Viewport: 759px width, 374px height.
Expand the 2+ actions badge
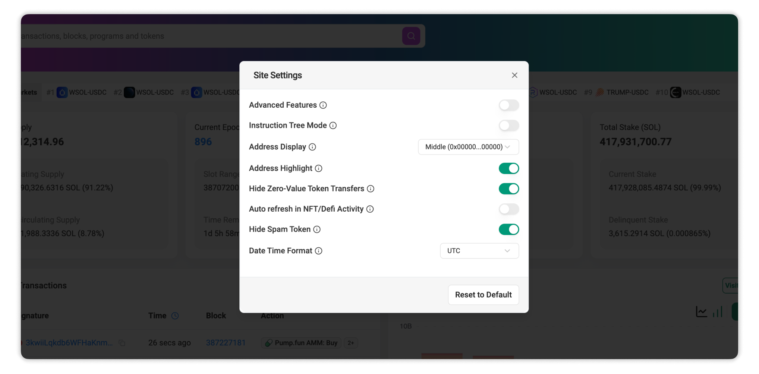[351, 343]
